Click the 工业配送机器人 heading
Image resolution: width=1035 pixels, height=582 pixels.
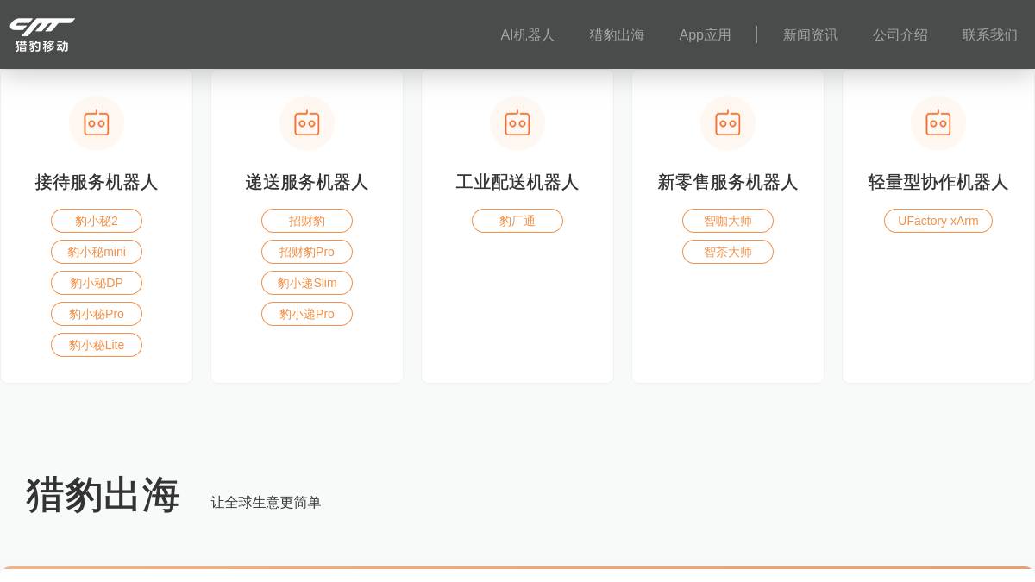click(517, 182)
